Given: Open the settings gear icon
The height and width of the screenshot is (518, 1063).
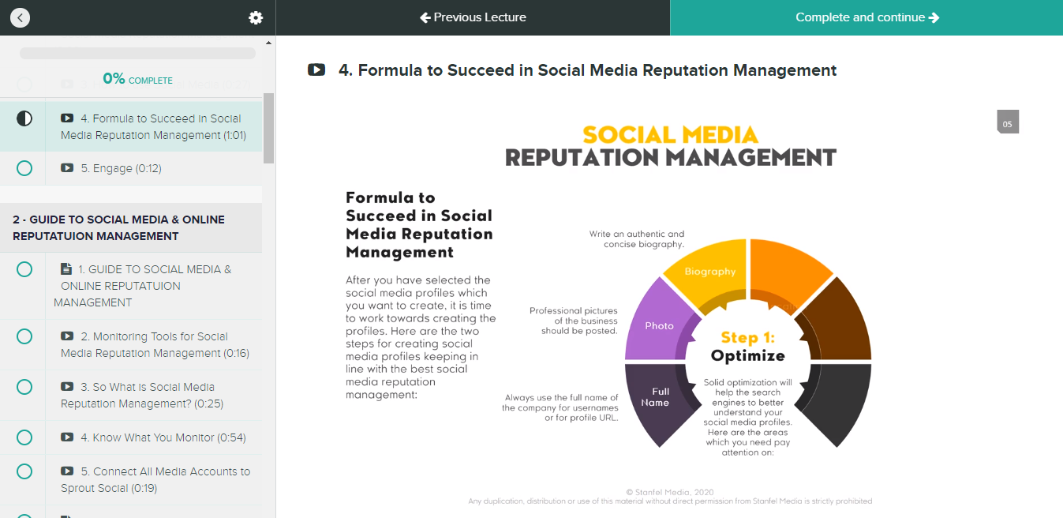Looking at the screenshot, I should [x=256, y=17].
